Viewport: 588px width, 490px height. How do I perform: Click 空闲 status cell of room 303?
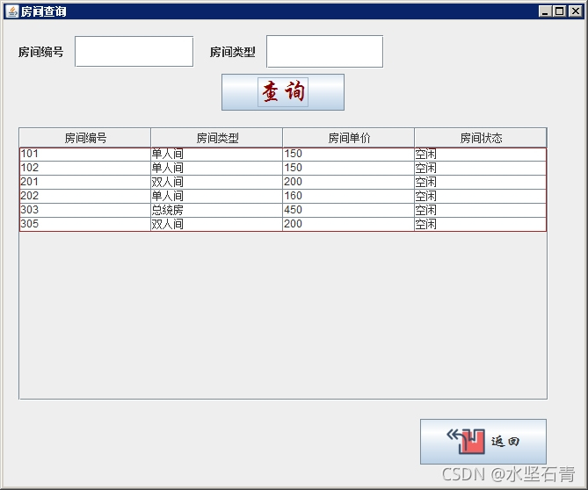[481, 210]
